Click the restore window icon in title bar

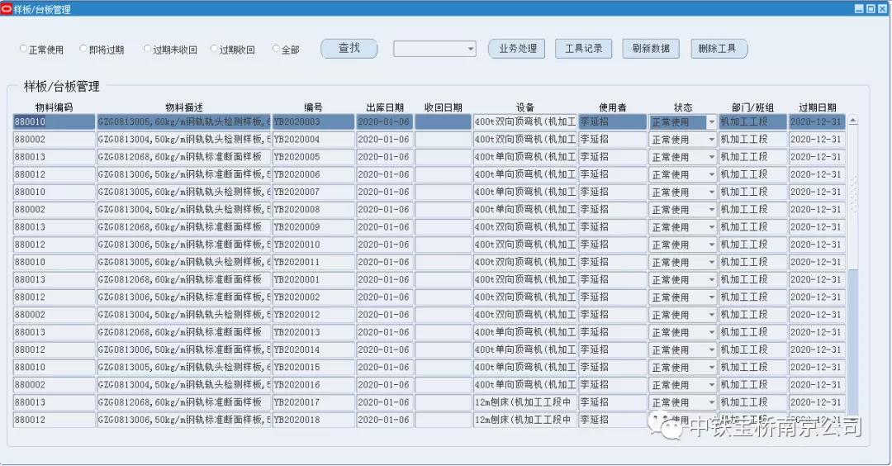coord(871,9)
